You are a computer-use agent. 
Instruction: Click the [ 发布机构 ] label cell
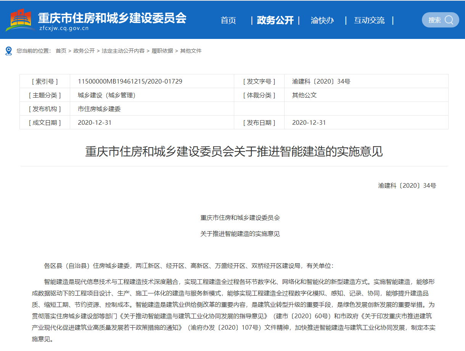click(45, 109)
